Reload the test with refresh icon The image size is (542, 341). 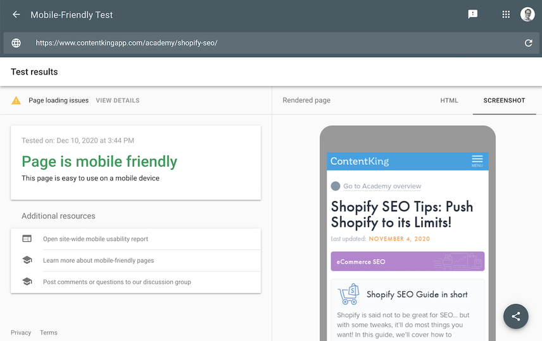tap(528, 43)
